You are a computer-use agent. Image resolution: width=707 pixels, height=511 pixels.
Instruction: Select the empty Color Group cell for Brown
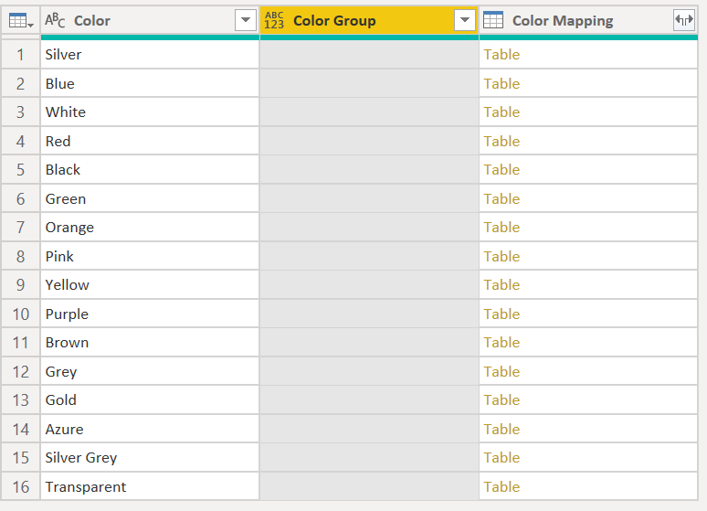(x=369, y=343)
